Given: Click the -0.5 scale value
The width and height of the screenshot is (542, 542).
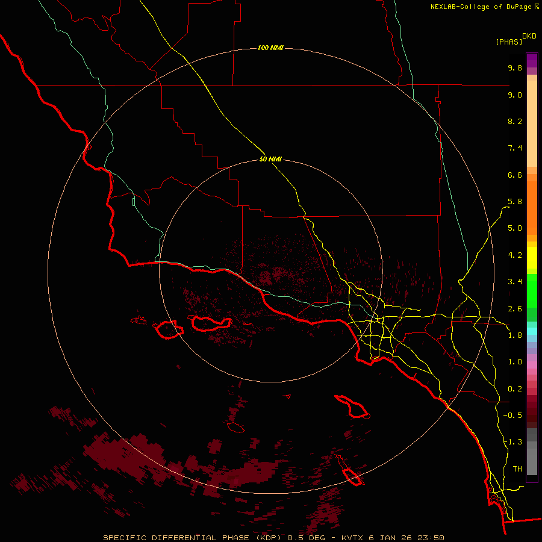Looking at the screenshot, I should pos(512,416).
